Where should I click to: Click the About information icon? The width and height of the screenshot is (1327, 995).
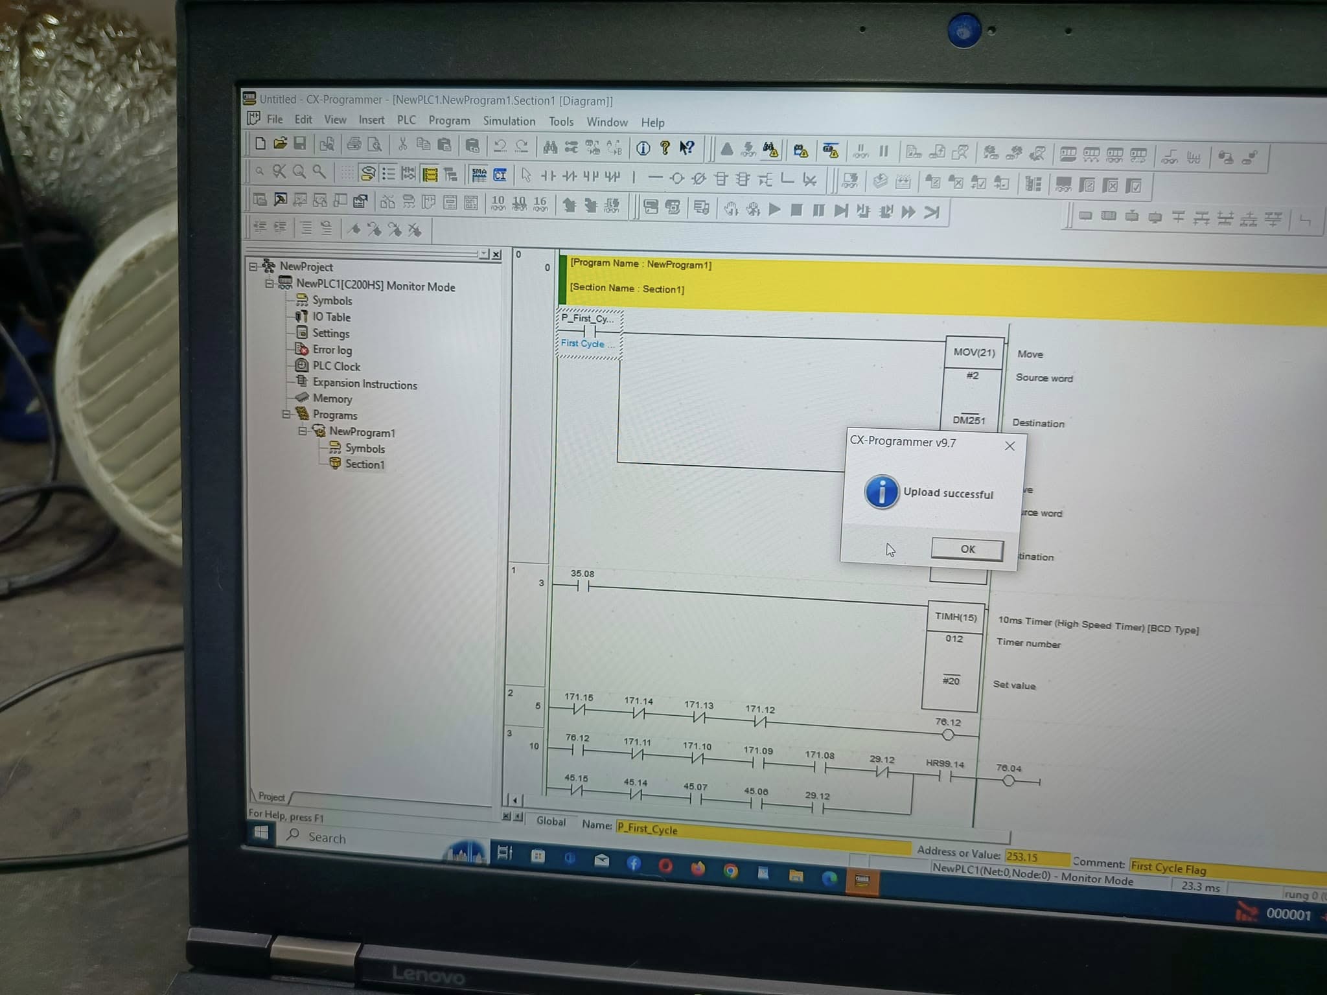pos(643,148)
